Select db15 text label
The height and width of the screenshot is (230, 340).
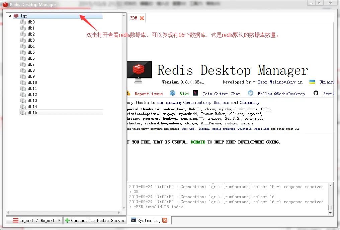[x=32, y=113]
